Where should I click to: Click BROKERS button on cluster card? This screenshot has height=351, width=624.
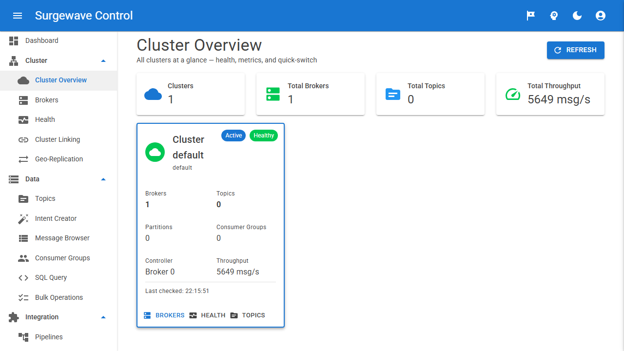(164, 315)
